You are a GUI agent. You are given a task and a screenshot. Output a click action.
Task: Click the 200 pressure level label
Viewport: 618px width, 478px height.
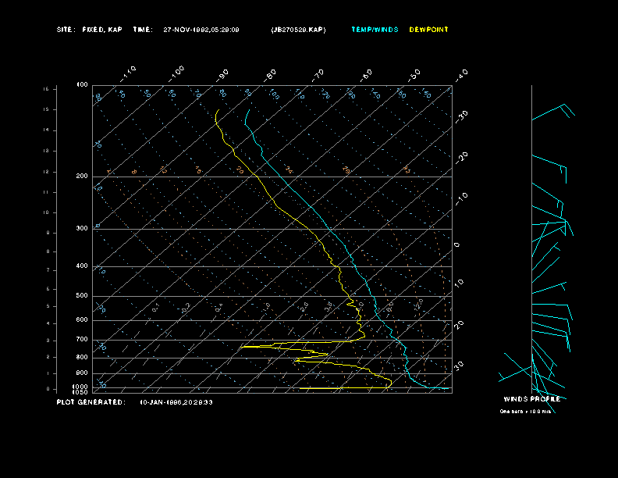[82, 177]
